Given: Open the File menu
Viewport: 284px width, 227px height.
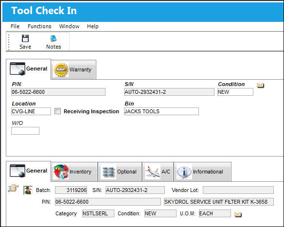Looking at the screenshot, I should [x=15, y=26].
